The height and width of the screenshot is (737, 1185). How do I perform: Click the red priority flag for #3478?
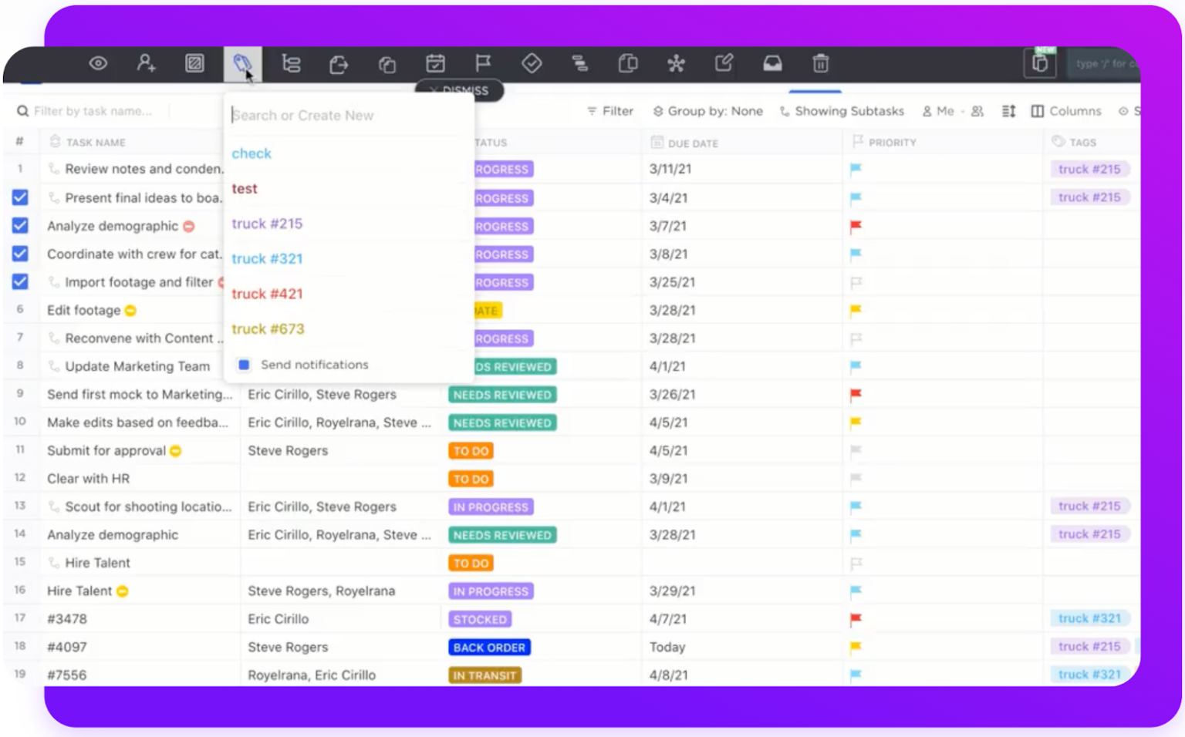point(856,618)
